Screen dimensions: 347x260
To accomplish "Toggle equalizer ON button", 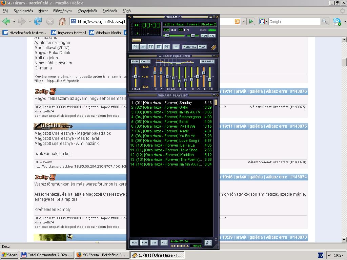I will [x=135, y=62].
